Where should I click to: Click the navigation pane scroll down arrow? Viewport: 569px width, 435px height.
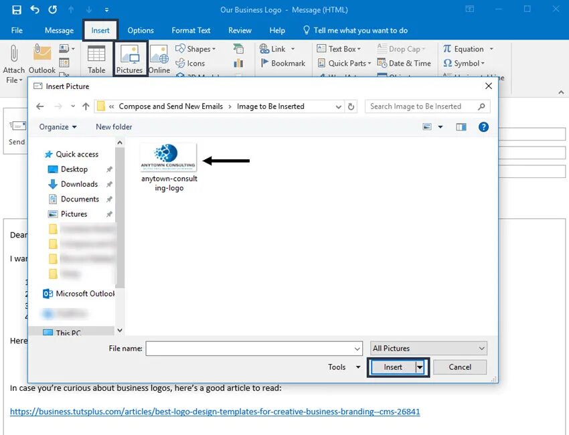120,330
